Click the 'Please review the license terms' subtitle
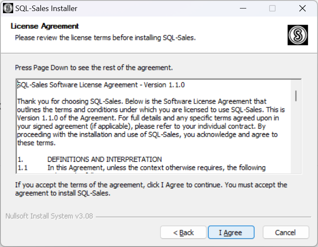Image resolution: width=318 pixels, height=247 pixels. pyautogui.click(x=105, y=38)
